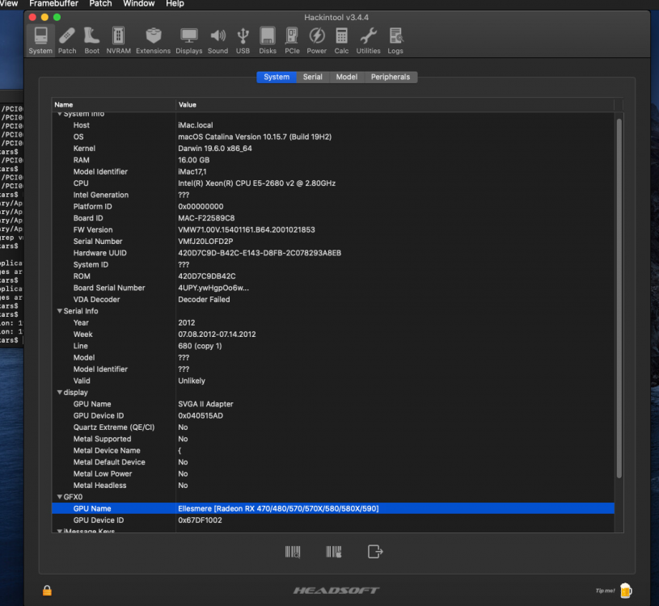Collapse the GFX0 group
The image size is (659, 606).
click(x=60, y=497)
